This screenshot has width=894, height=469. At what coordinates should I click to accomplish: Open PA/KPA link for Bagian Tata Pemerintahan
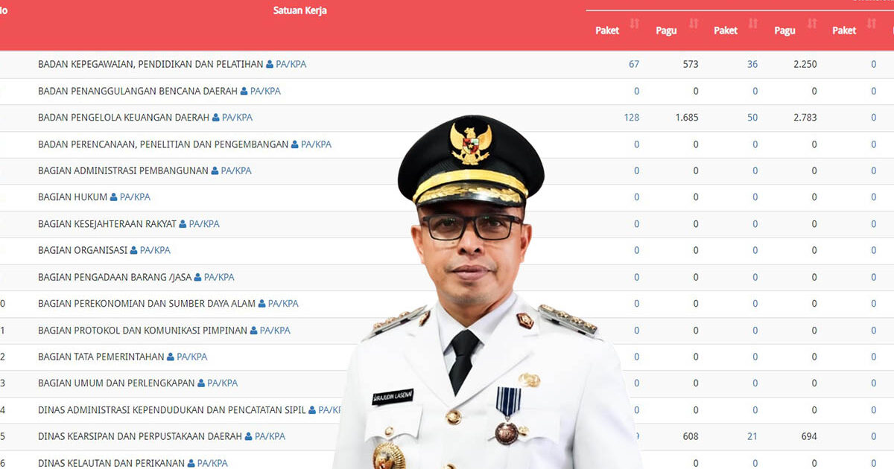191,357
